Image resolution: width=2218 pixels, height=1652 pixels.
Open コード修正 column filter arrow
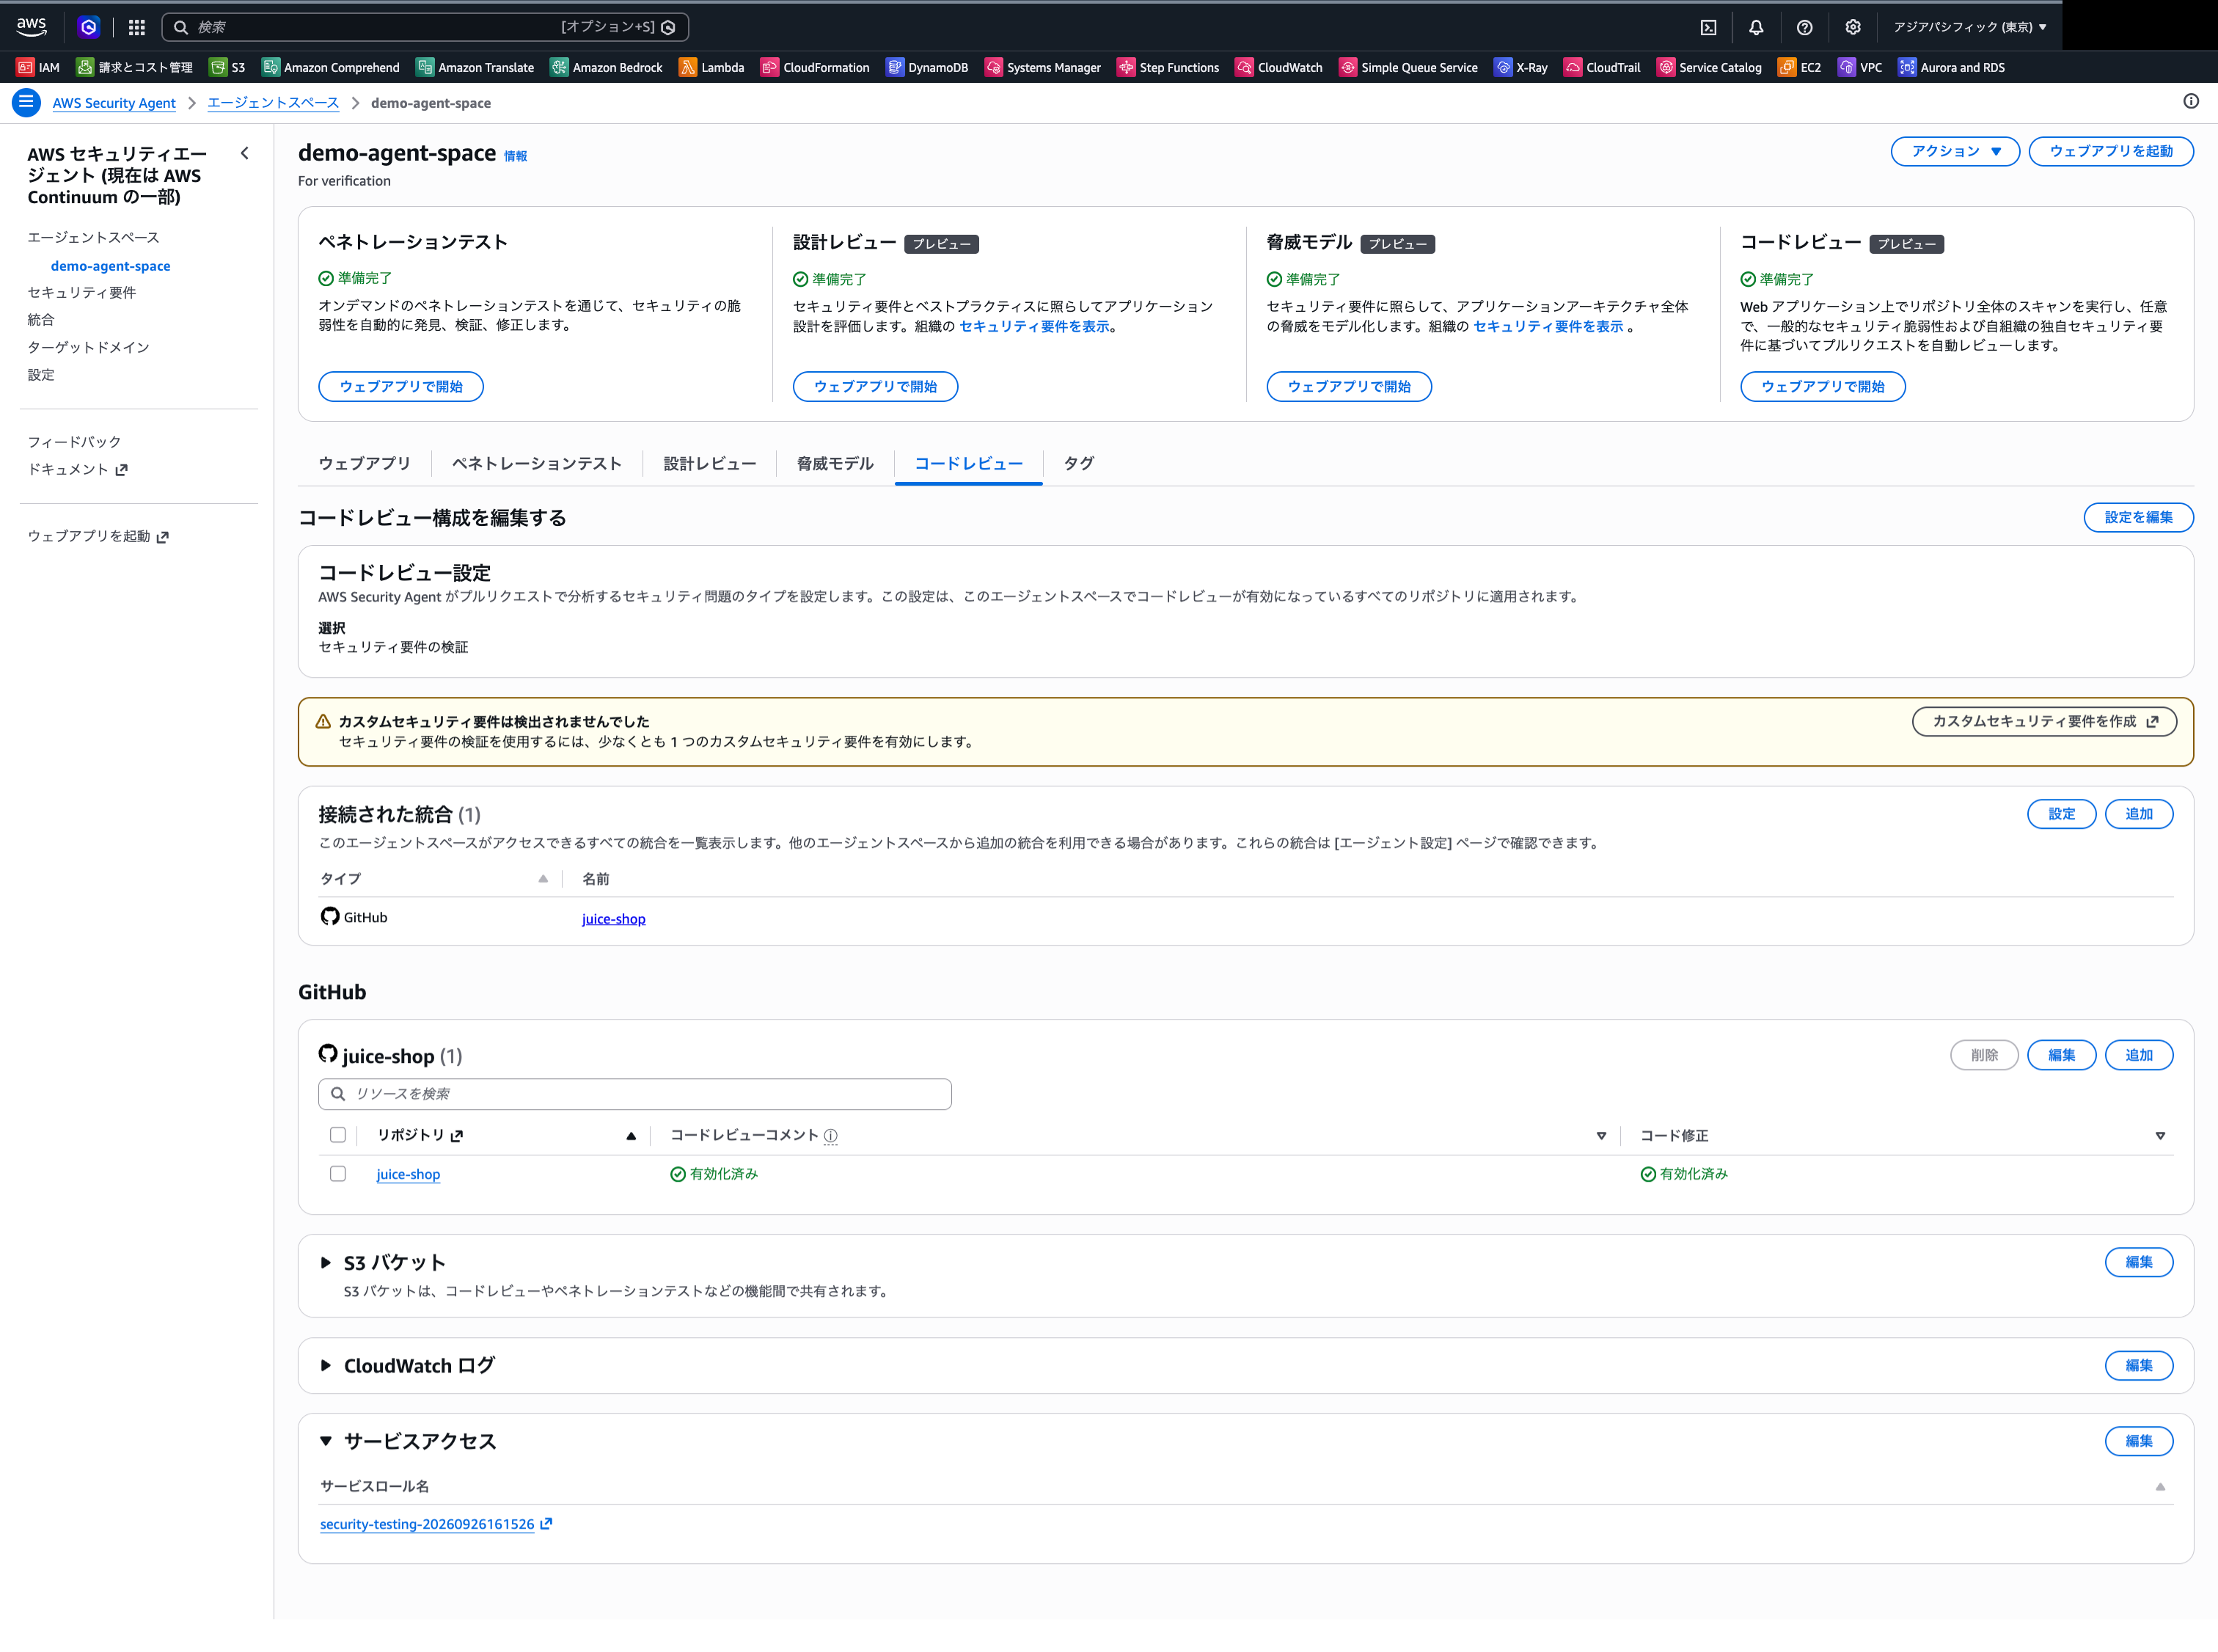click(2159, 1136)
